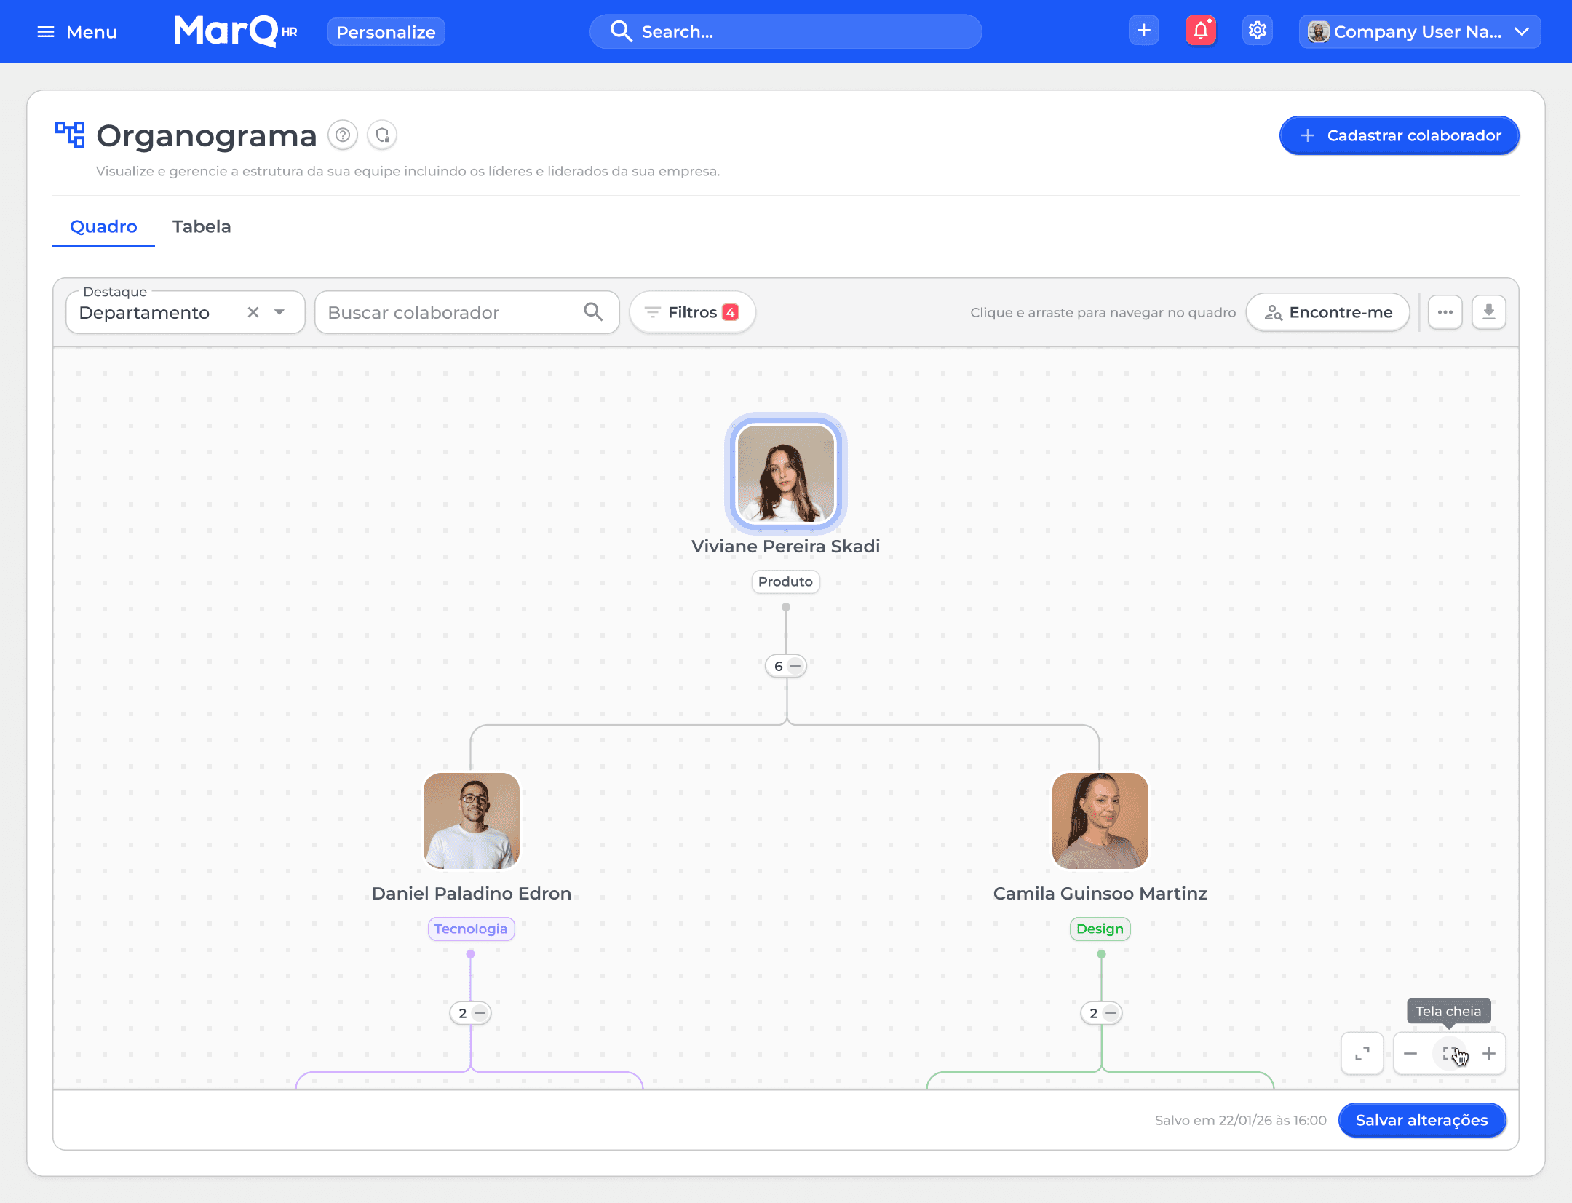Open the help question mark icon
Viewport: 1572px width, 1203px height.
pos(343,135)
